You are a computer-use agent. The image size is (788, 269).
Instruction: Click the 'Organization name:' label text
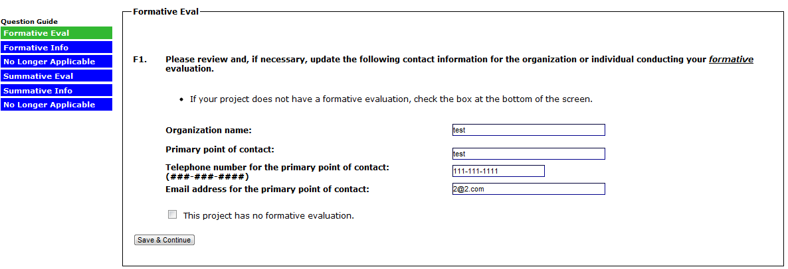(x=209, y=131)
